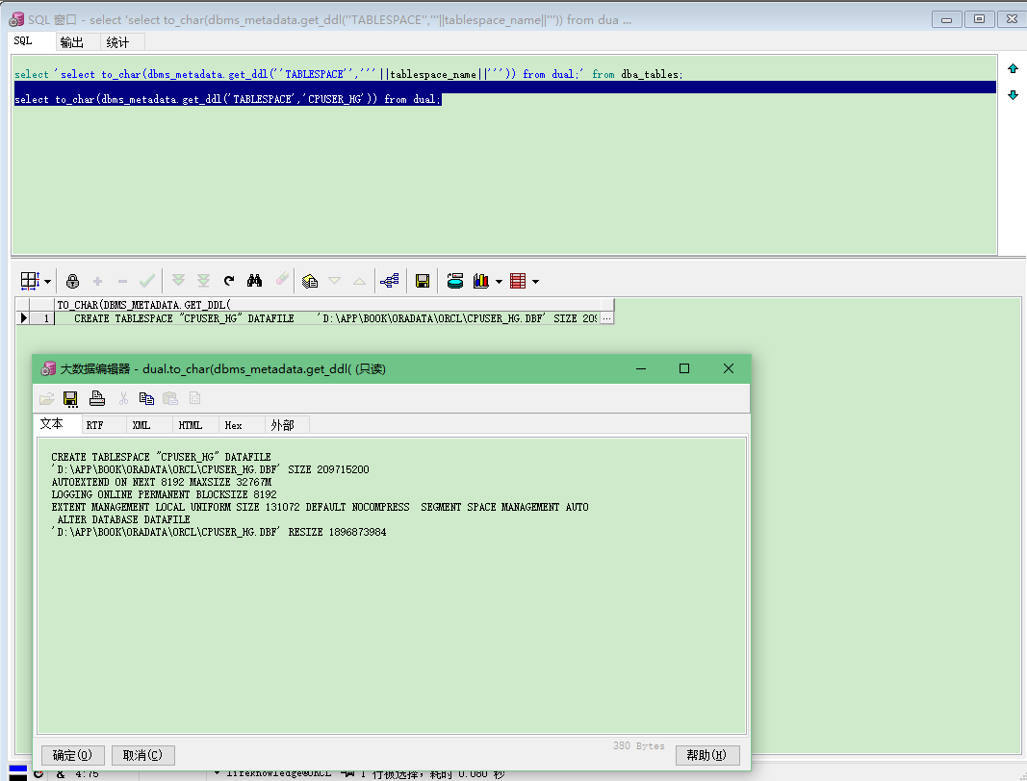
Task: Click the save icon in large data editor
Action: click(x=70, y=398)
